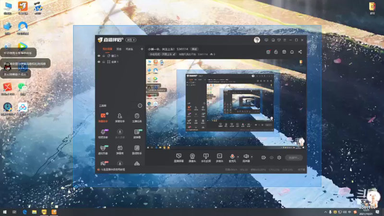Toggle the lock on the 窗口1 source
This screenshot has width=384, height=216.
tap(104, 56)
